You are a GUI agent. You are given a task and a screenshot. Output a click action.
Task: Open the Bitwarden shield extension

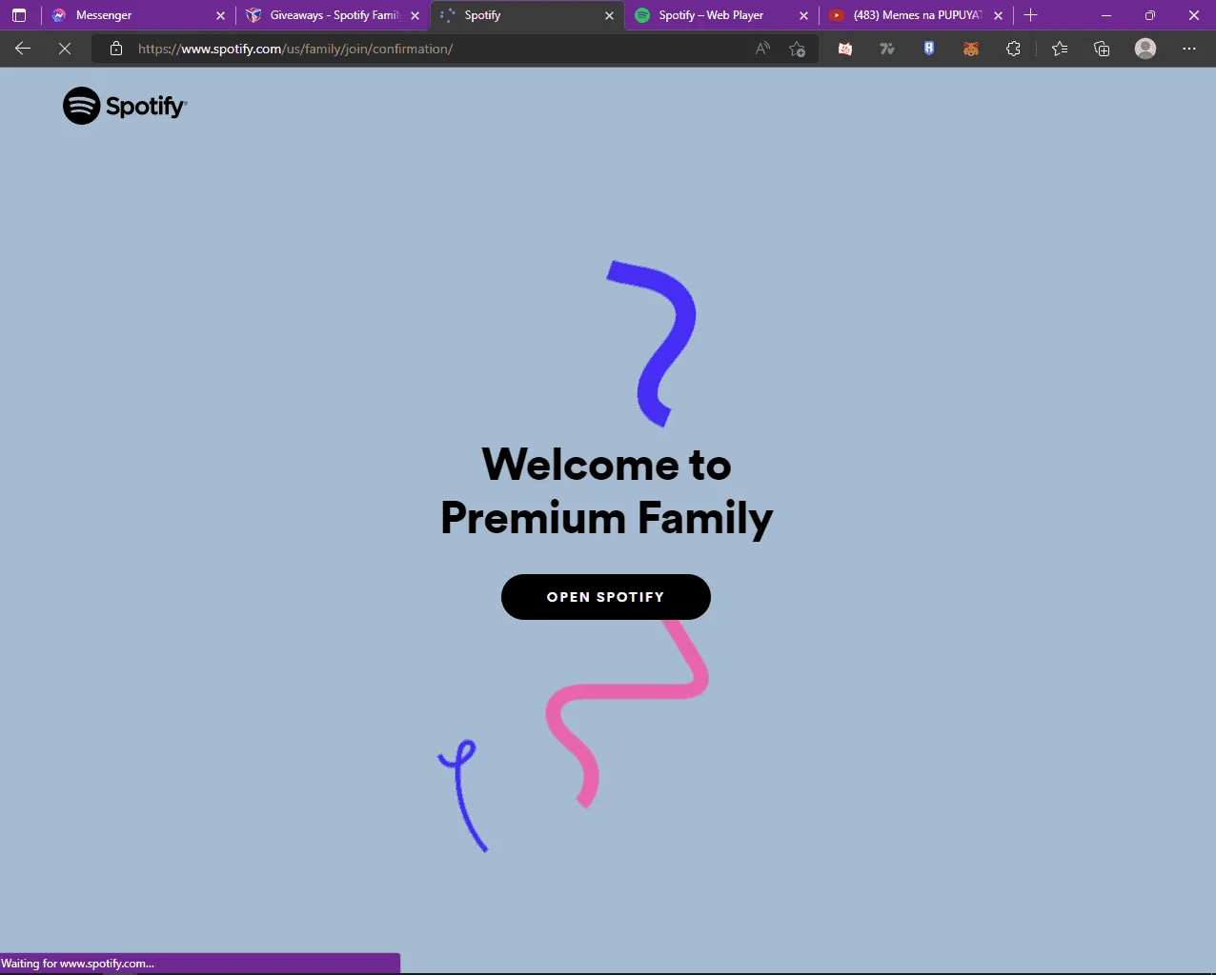pos(929,49)
